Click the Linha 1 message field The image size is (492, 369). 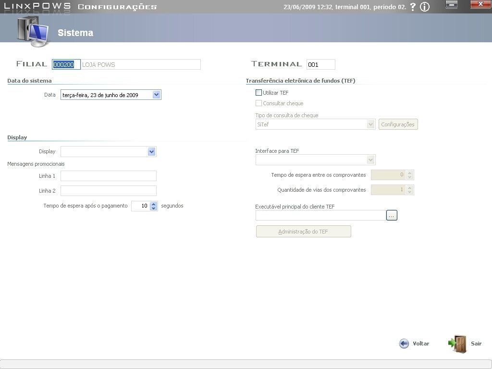109,176
